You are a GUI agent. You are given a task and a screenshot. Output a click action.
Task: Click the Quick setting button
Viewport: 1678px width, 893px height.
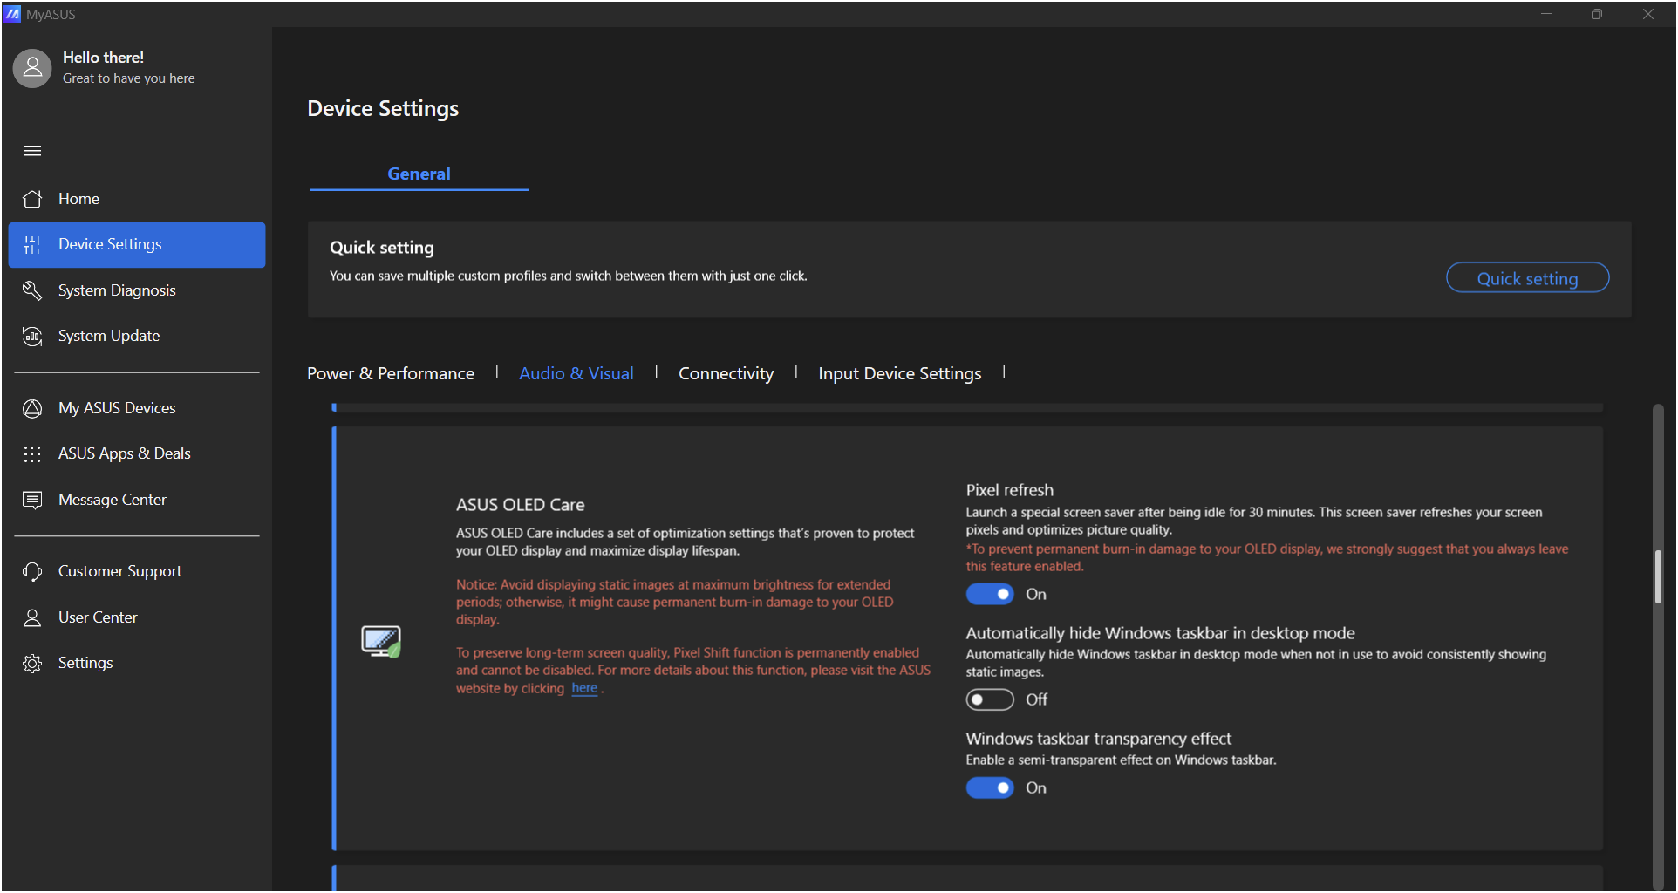click(x=1527, y=278)
